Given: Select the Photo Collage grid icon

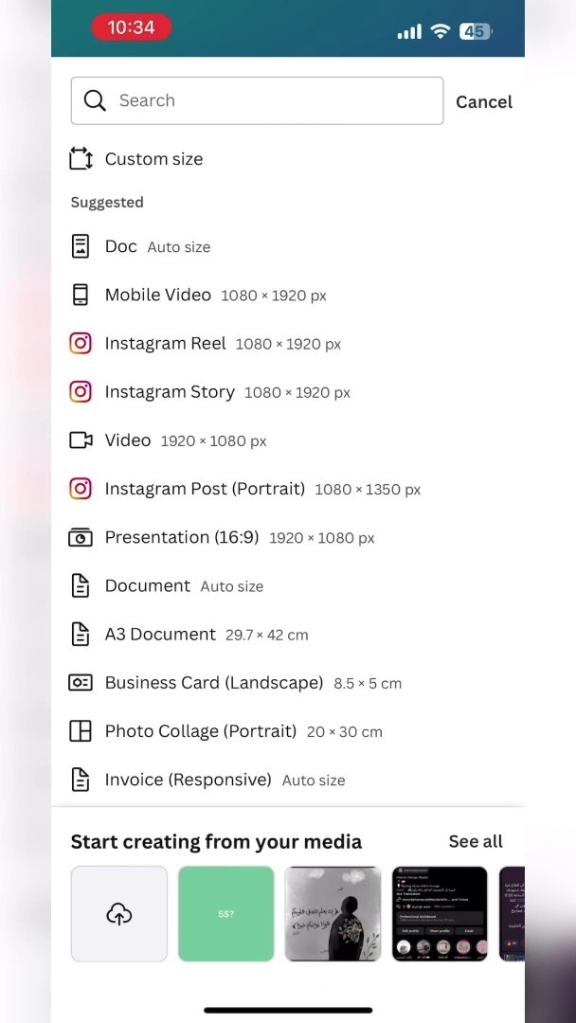Looking at the screenshot, I should pos(81,731).
